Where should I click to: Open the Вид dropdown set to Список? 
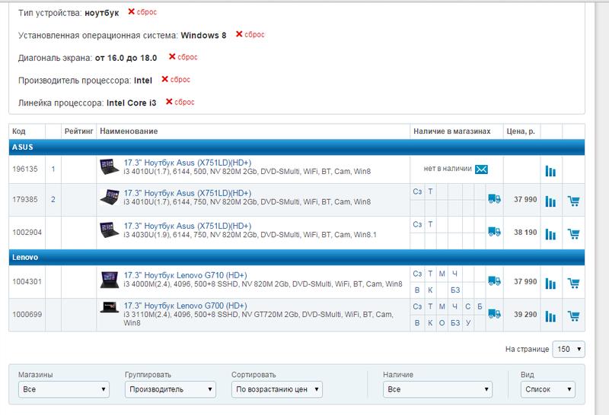pos(548,389)
